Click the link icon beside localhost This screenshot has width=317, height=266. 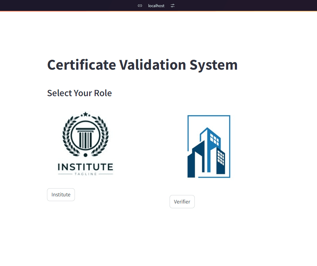[x=140, y=6]
